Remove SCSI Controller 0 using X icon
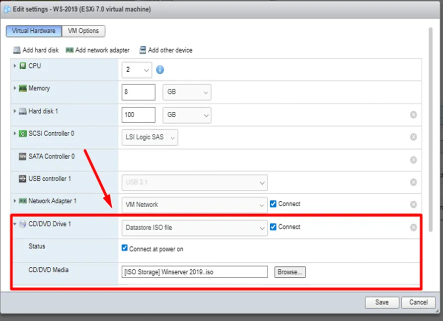This screenshot has width=443, height=321. [x=413, y=137]
